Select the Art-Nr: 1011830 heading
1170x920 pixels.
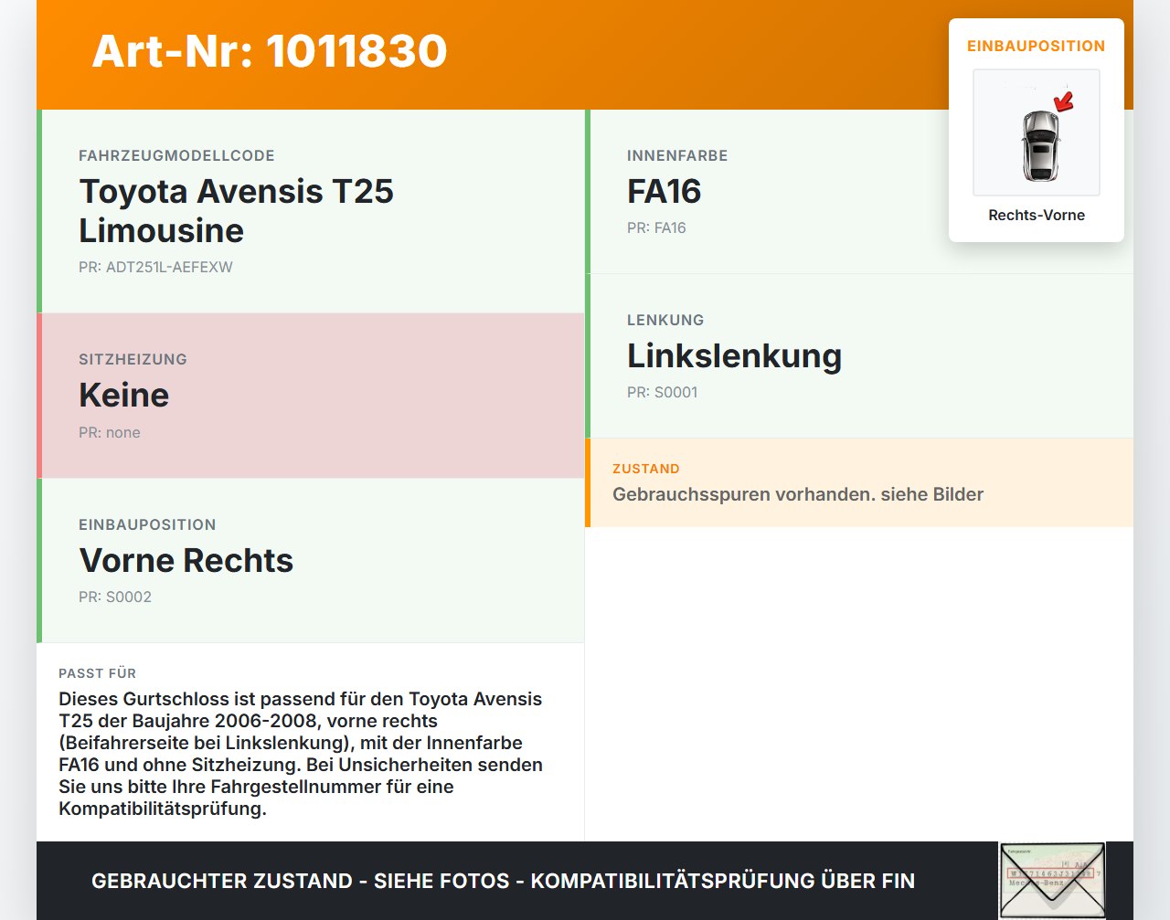(270, 51)
